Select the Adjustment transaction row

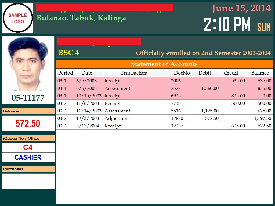(x=134, y=118)
